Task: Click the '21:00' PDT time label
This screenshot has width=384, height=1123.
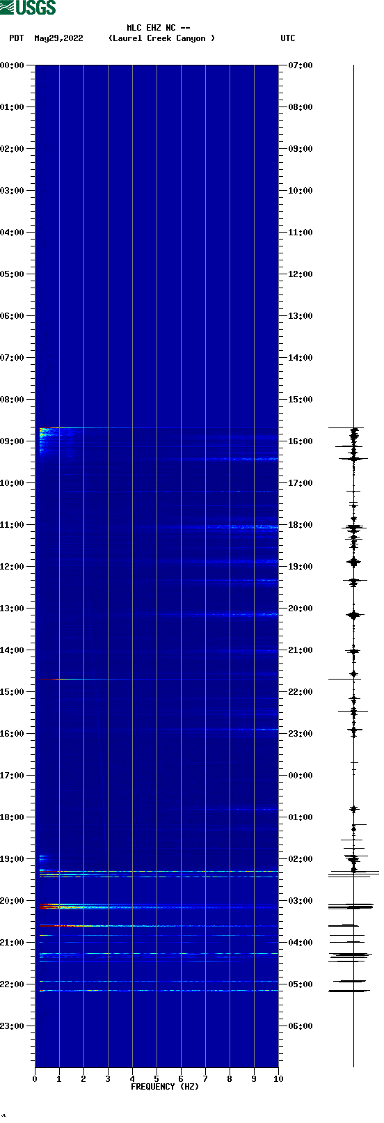Action: coord(13,943)
